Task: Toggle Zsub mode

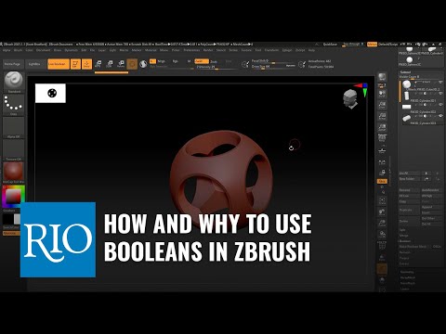Action: pos(214,61)
